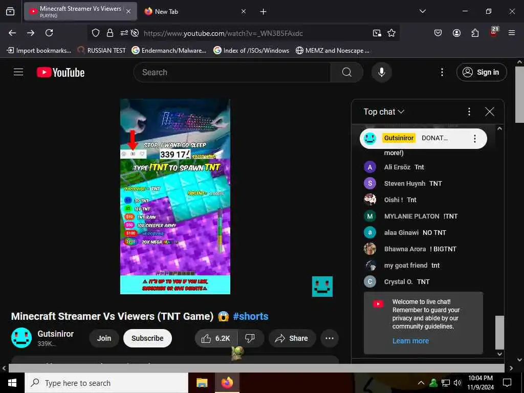Open the Windows notification center icon

[x=507, y=383]
